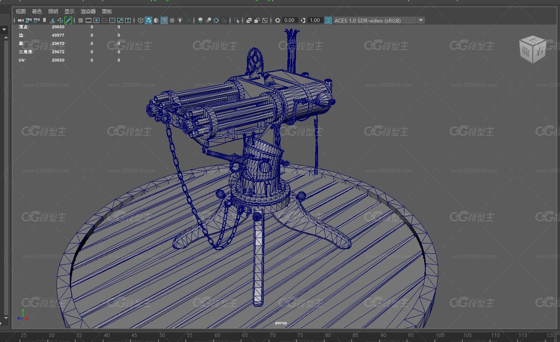Screen dimensions: 560x342
Task: Click the persp camera label
Action: coord(281,323)
